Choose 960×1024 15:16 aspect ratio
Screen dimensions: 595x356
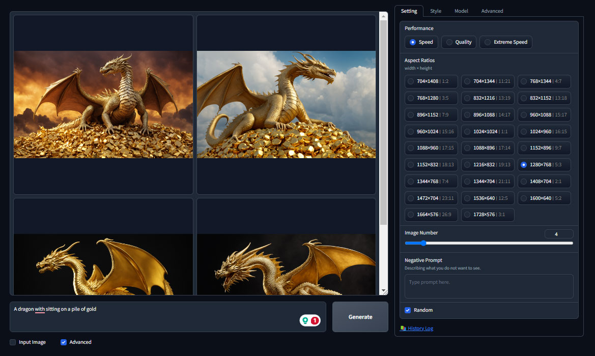431,131
